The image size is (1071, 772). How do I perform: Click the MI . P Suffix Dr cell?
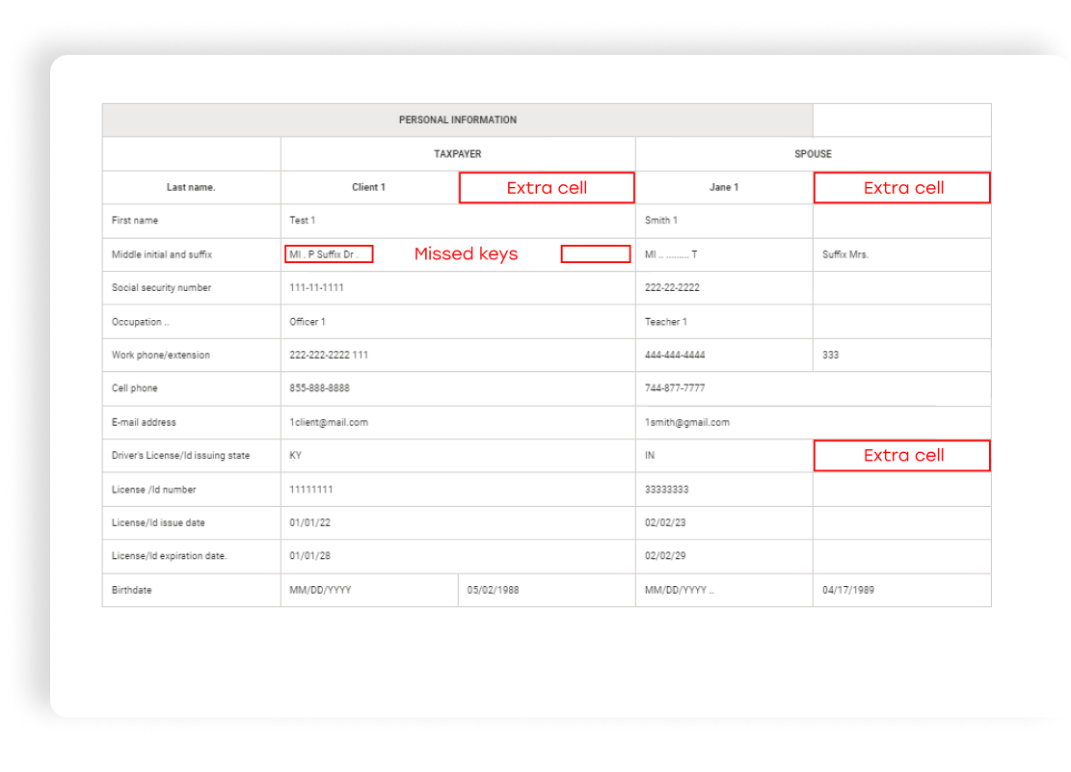click(x=327, y=253)
